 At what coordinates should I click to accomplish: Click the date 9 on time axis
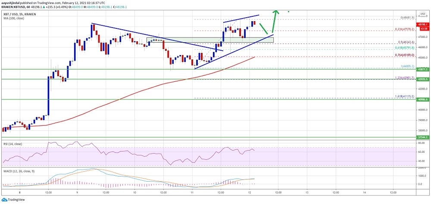(77, 192)
